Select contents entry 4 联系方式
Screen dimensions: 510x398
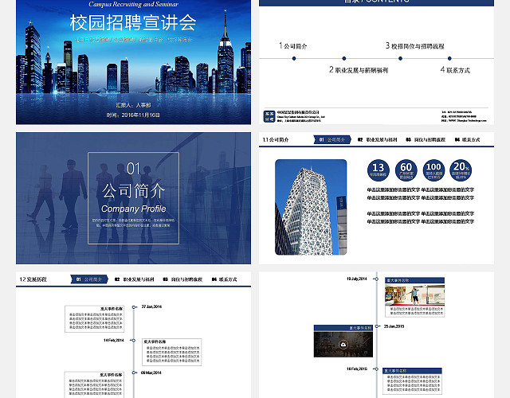click(455, 70)
